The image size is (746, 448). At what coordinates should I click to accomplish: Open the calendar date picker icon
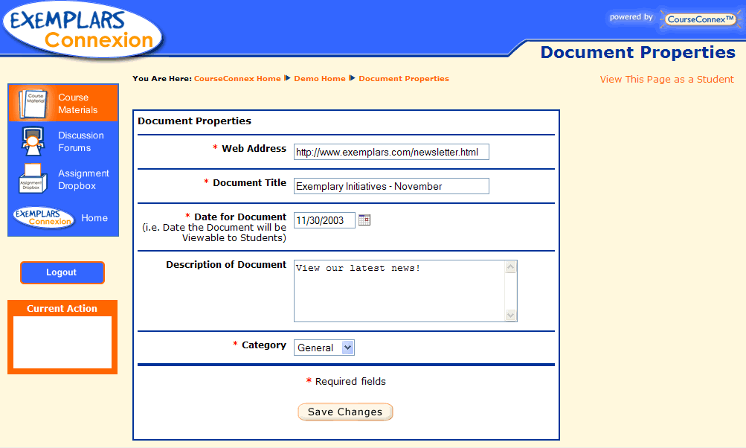pos(364,220)
